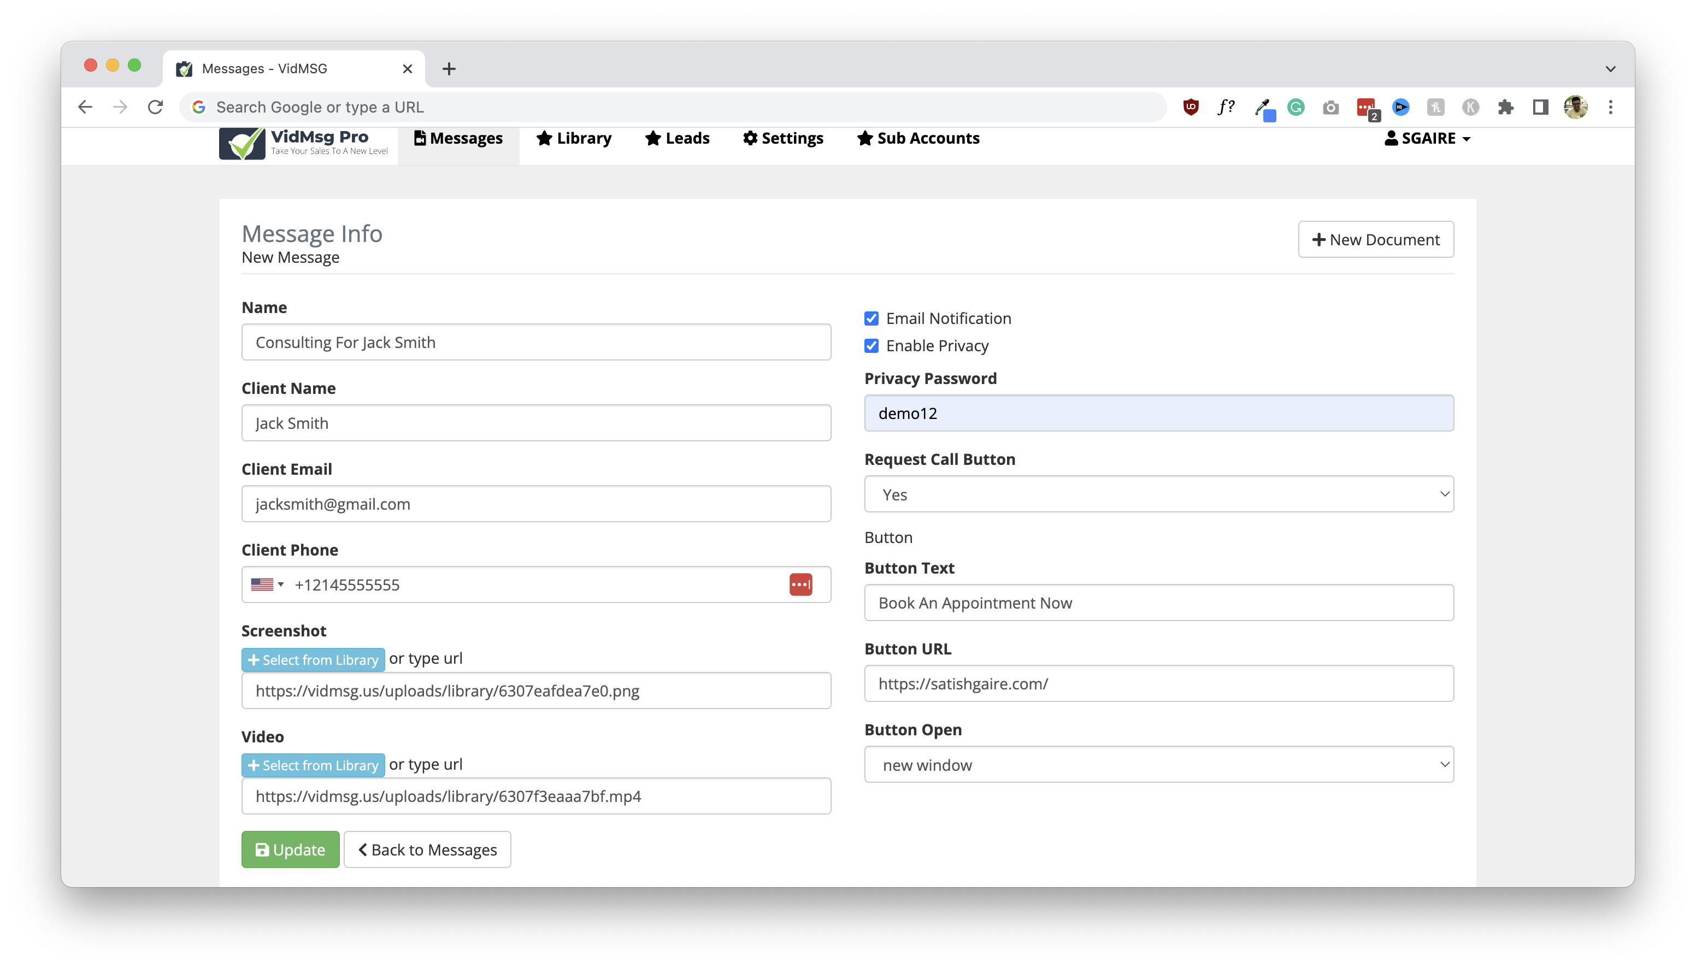Go to Sub Accounts nav item
Screen dimensions: 1696x968
[918, 138]
